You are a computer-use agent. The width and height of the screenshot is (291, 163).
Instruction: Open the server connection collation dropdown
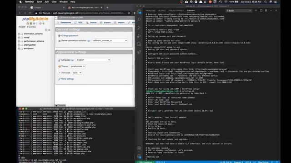tap(110, 40)
